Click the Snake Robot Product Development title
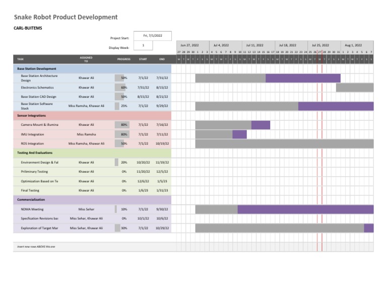Screen dimensions: 387x299 [x=66, y=17]
